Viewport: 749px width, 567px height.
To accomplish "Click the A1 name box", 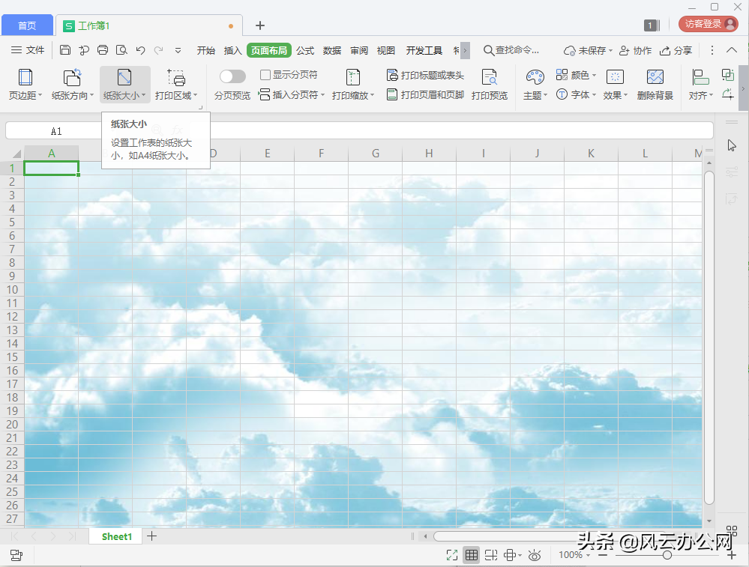I will 56,131.
